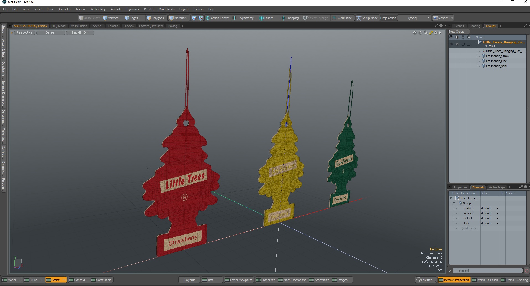
Task: Click the Auto Select tool
Action: click(89, 18)
